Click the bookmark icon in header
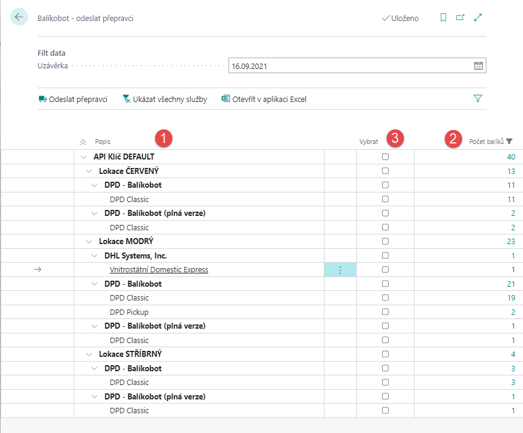The height and width of the screenshot is (433, 523). point(443,18)
